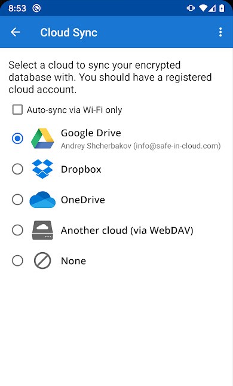Enable Auto-sync via Wi-Fi only checkbox
The width and height of the screenshot is (233, 386).
(x=17, y=110)
